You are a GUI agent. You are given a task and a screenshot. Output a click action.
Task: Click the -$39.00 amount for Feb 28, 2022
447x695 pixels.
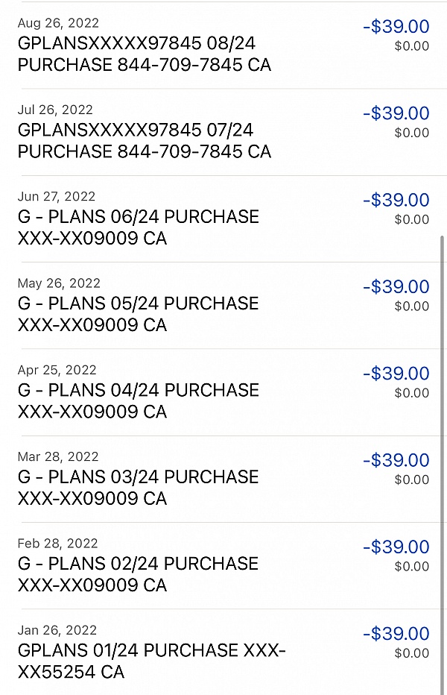[396, 547]
